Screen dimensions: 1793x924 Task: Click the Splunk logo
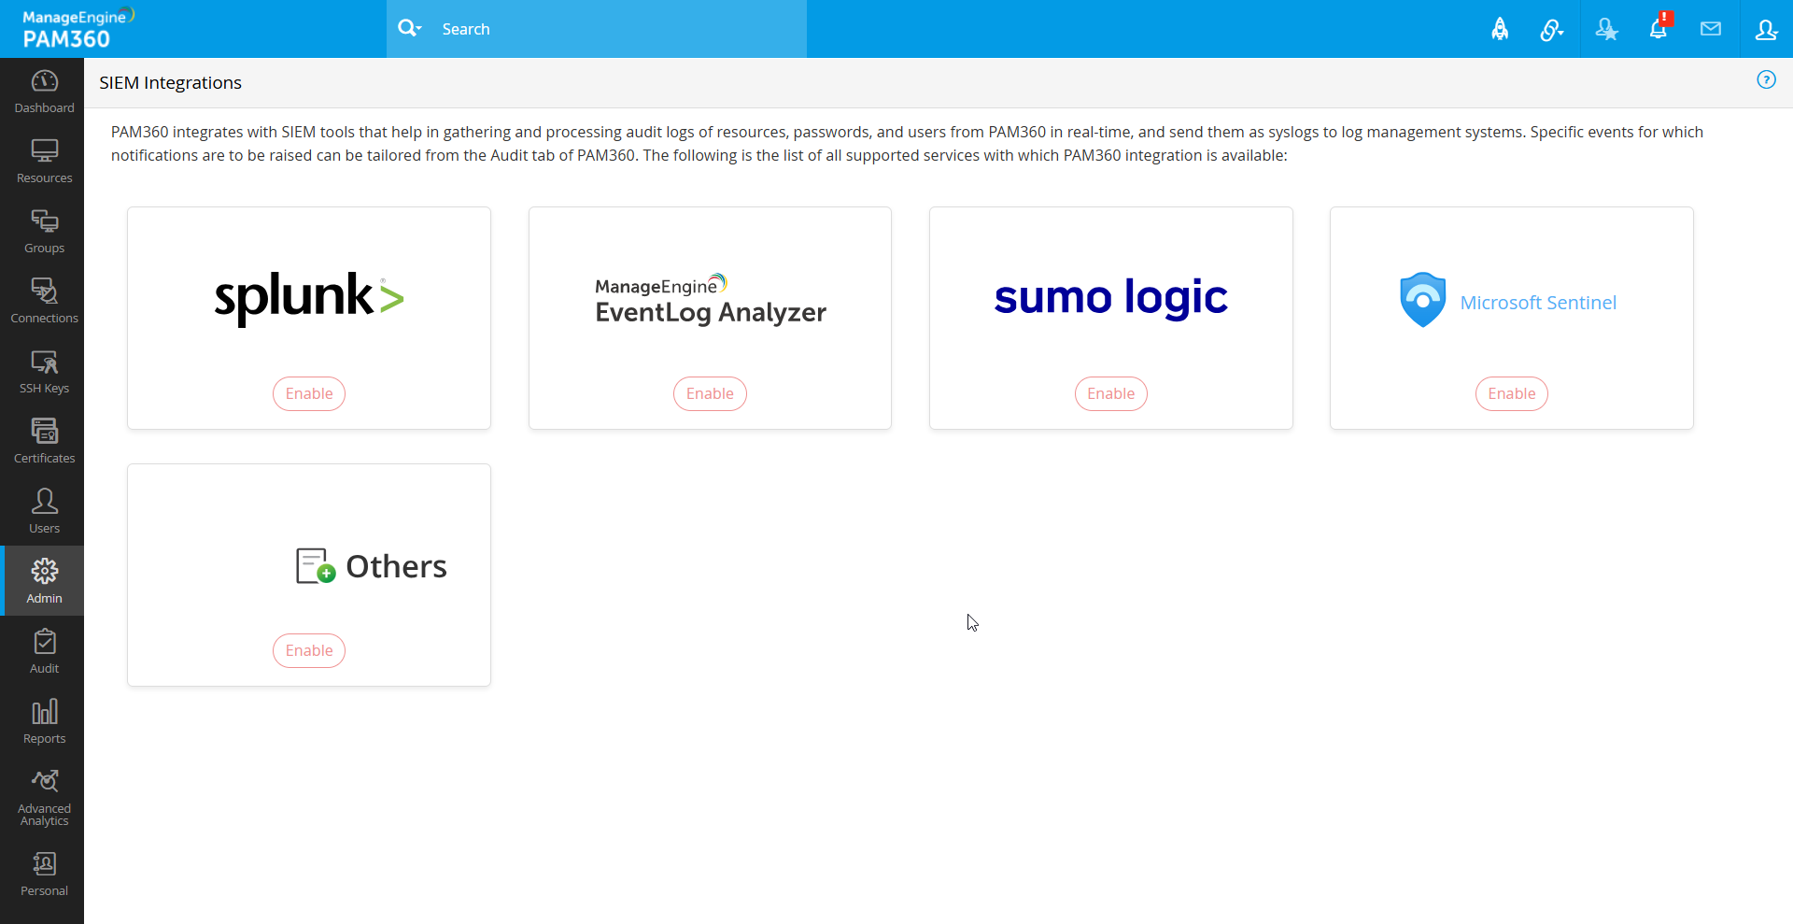coord(309,298)
